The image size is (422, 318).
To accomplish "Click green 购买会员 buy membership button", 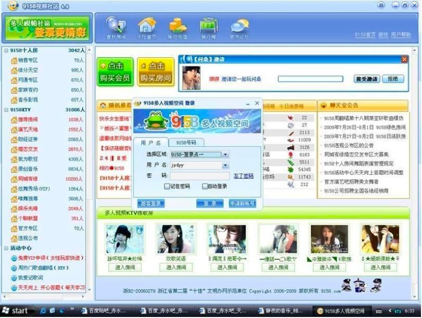I will (115, 72).
